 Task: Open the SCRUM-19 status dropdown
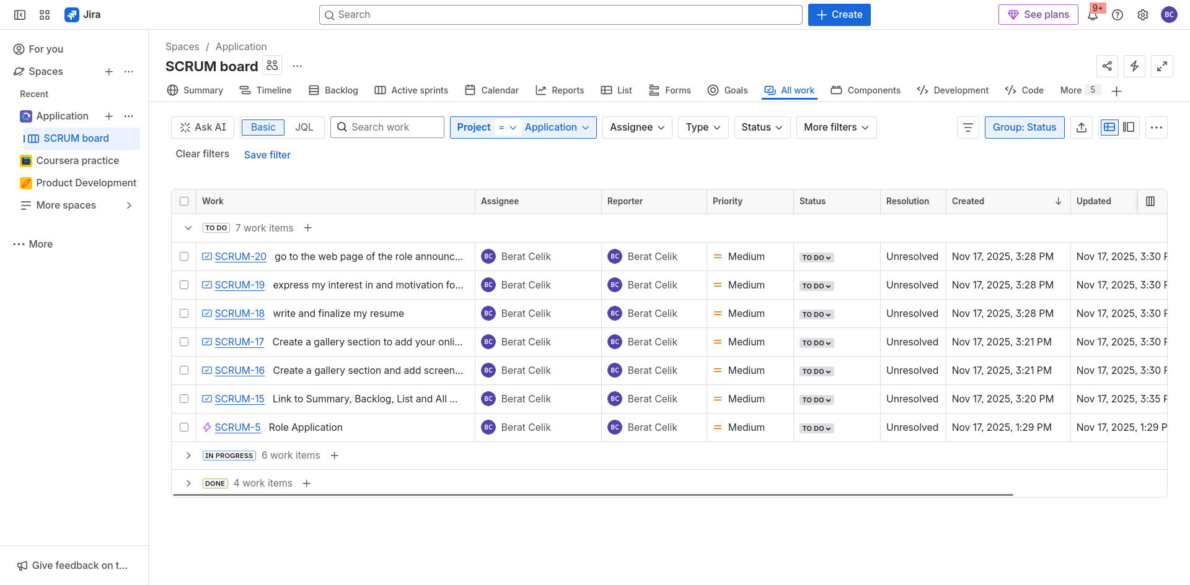pos(816,286)
